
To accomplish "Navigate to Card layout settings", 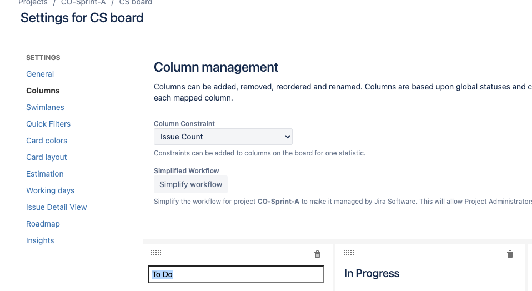I will pyautogui.click(x=47, y=157).
